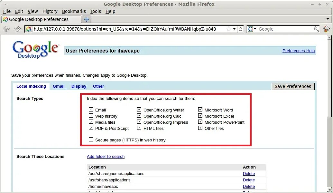Click the Action column header

pyautogui.click(x=249, y=167)
